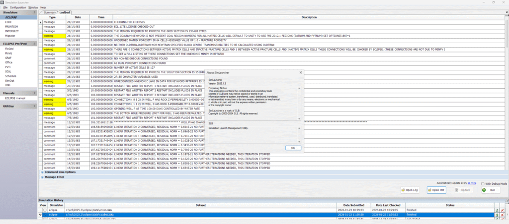The width and height of the screenshot is (509, 224).
Task: Open the PRT file viewer
Action: [436, 190]
